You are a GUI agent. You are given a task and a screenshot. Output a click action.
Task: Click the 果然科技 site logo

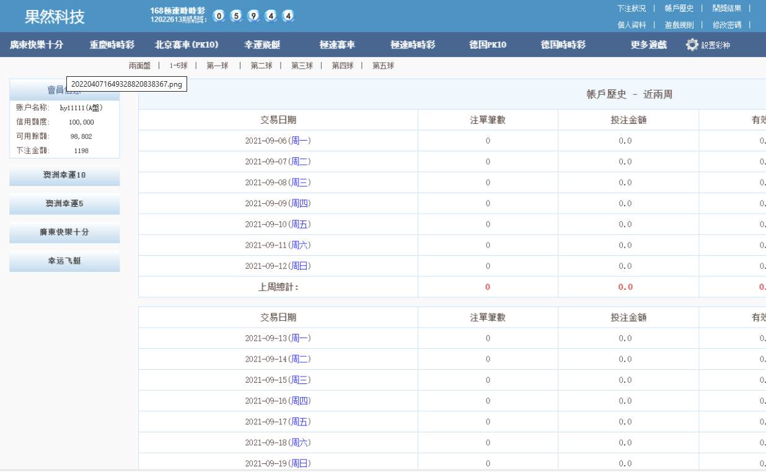[55, 17]
